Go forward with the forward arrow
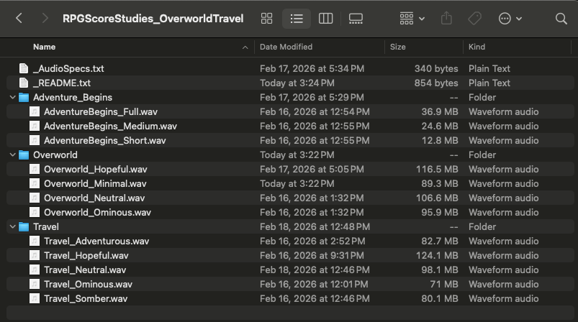The height and width of the screenshot is (322, 578). 45,19
